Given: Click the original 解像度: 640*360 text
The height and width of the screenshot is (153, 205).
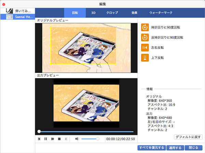Looking at the screenshot, I should pyautogui.click(x=160, y=101).
